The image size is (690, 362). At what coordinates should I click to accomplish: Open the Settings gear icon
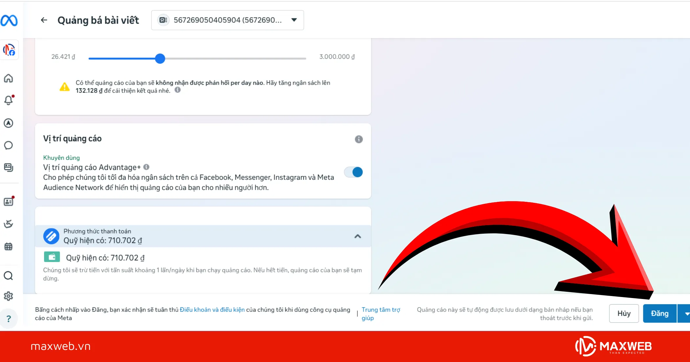pyautogui.click(x=9, y=296)
